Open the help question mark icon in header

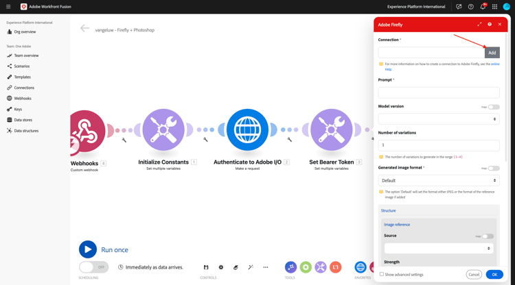(x=470, y=7)
